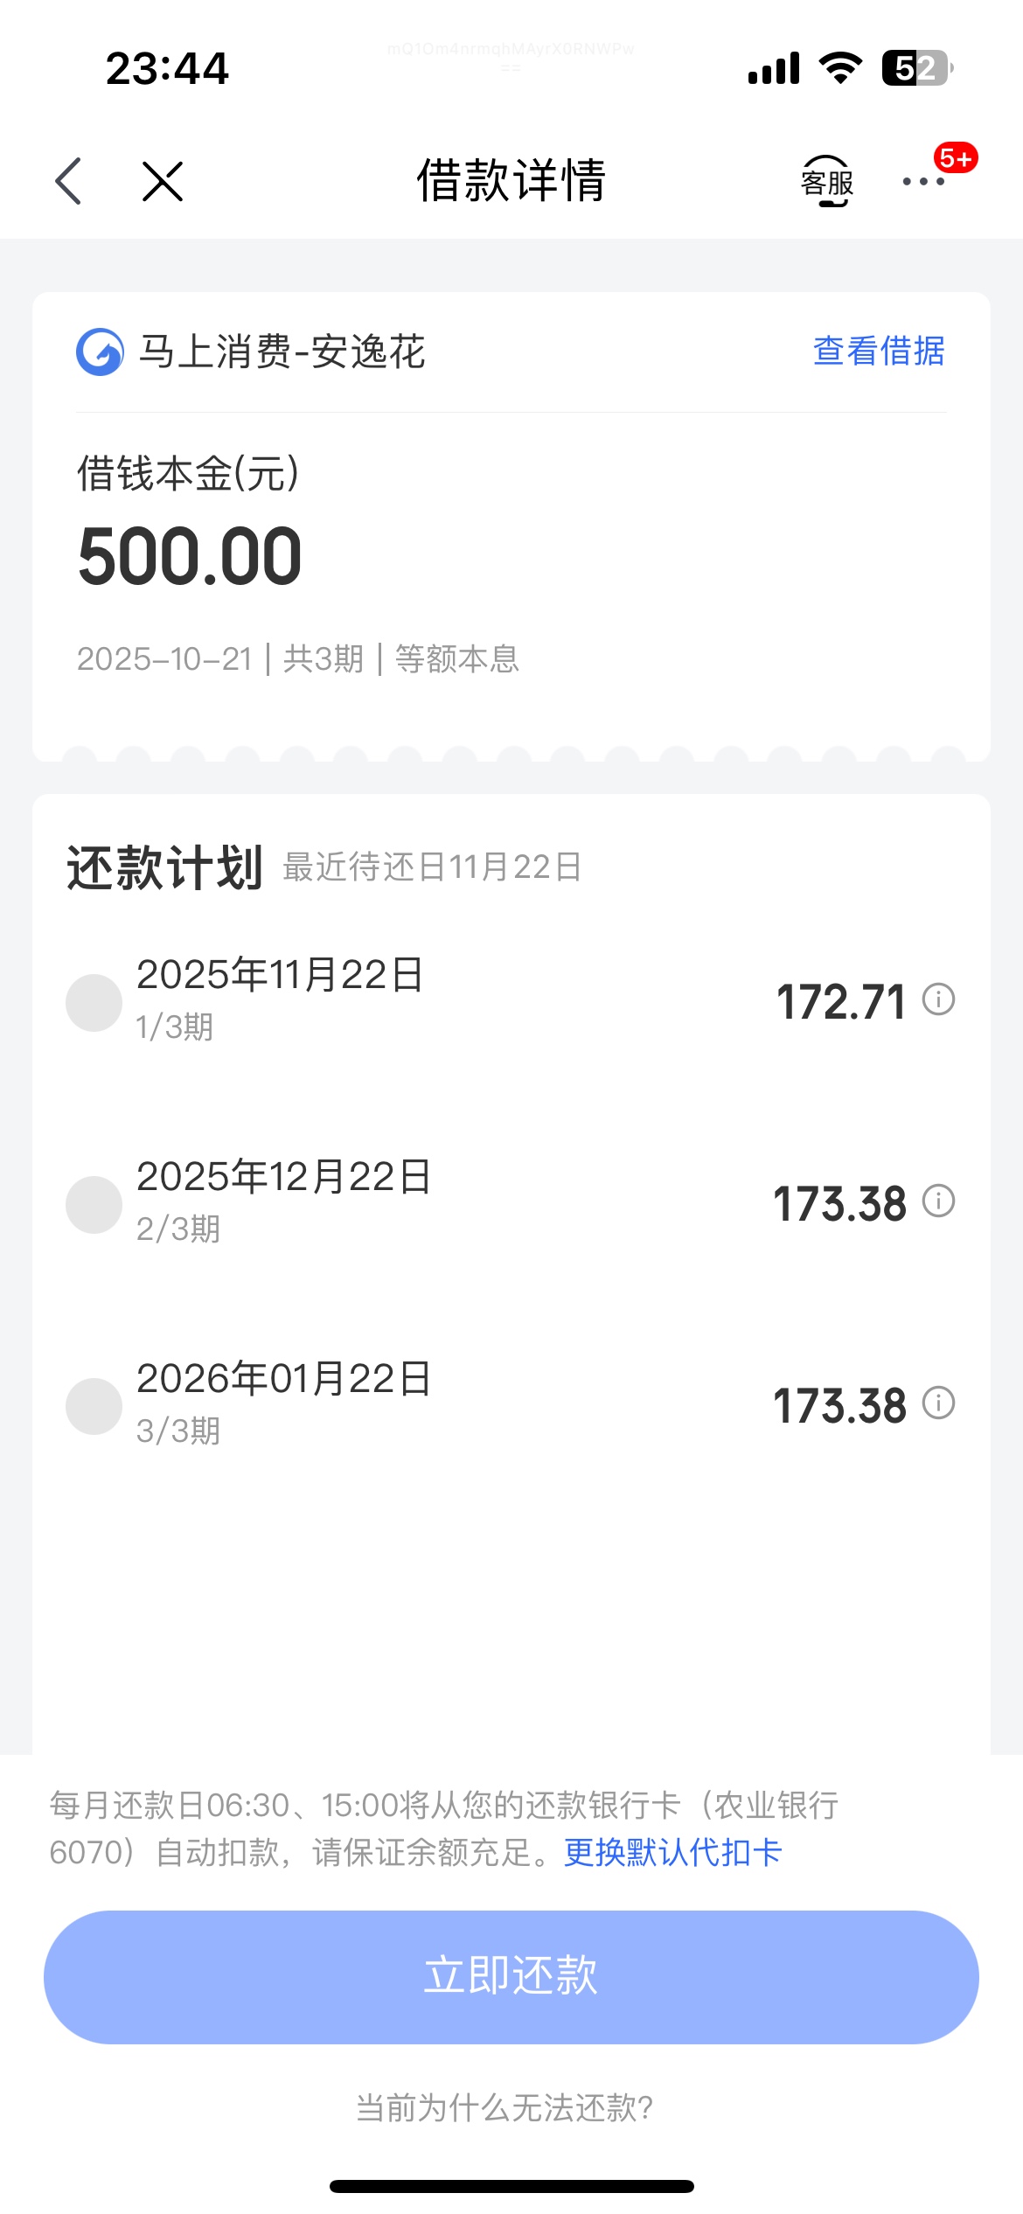
Task: Tap 更换默认代扣卡 to change card
Action: coord(672,1852)
